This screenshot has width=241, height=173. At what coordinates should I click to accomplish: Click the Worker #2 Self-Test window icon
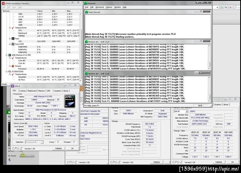point(86,73)
